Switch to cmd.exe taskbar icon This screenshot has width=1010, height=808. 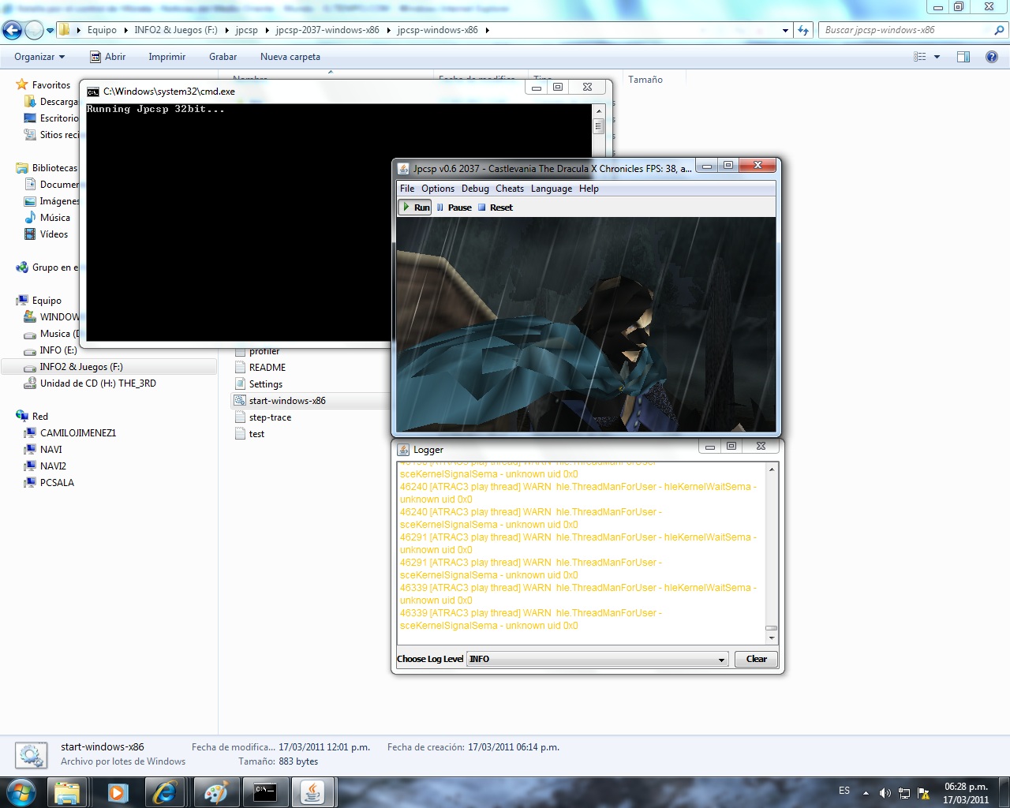[265, 792]
